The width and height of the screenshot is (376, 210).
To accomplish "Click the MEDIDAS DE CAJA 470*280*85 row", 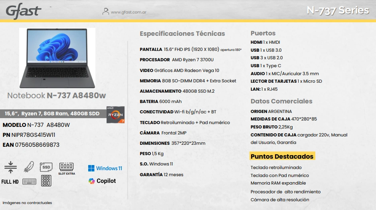I will click(x=284, y=119).
